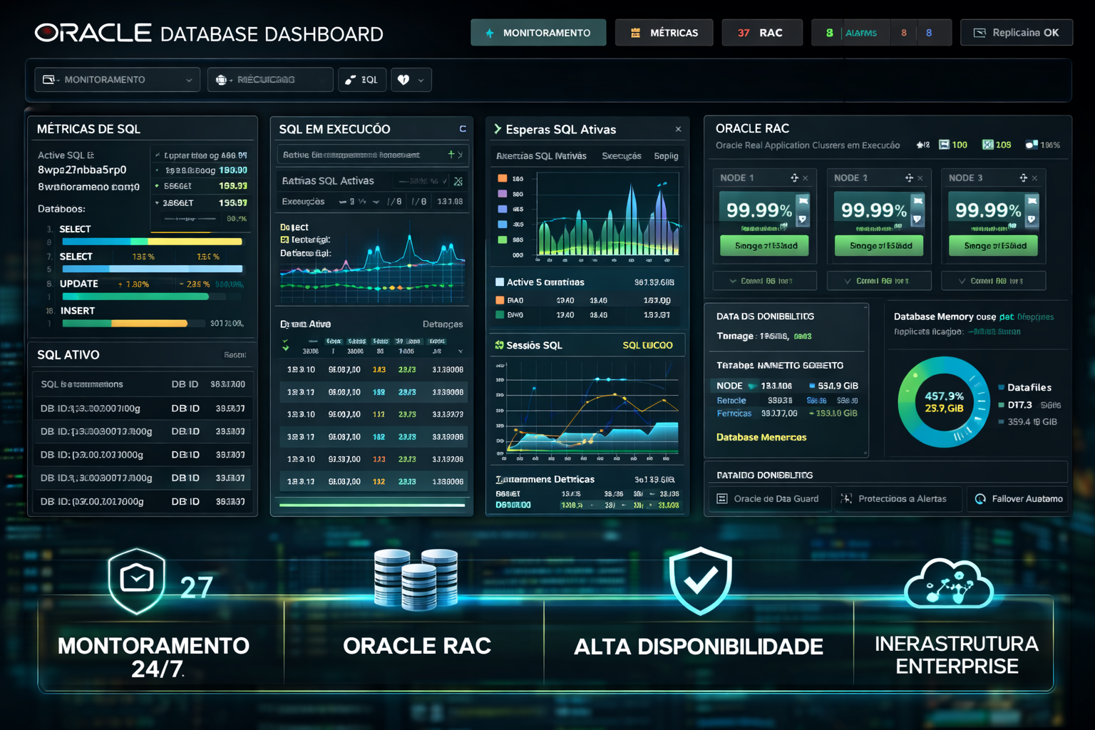
Task: Expand the dropdown below NODE 3 card
Action: [993, 281]
